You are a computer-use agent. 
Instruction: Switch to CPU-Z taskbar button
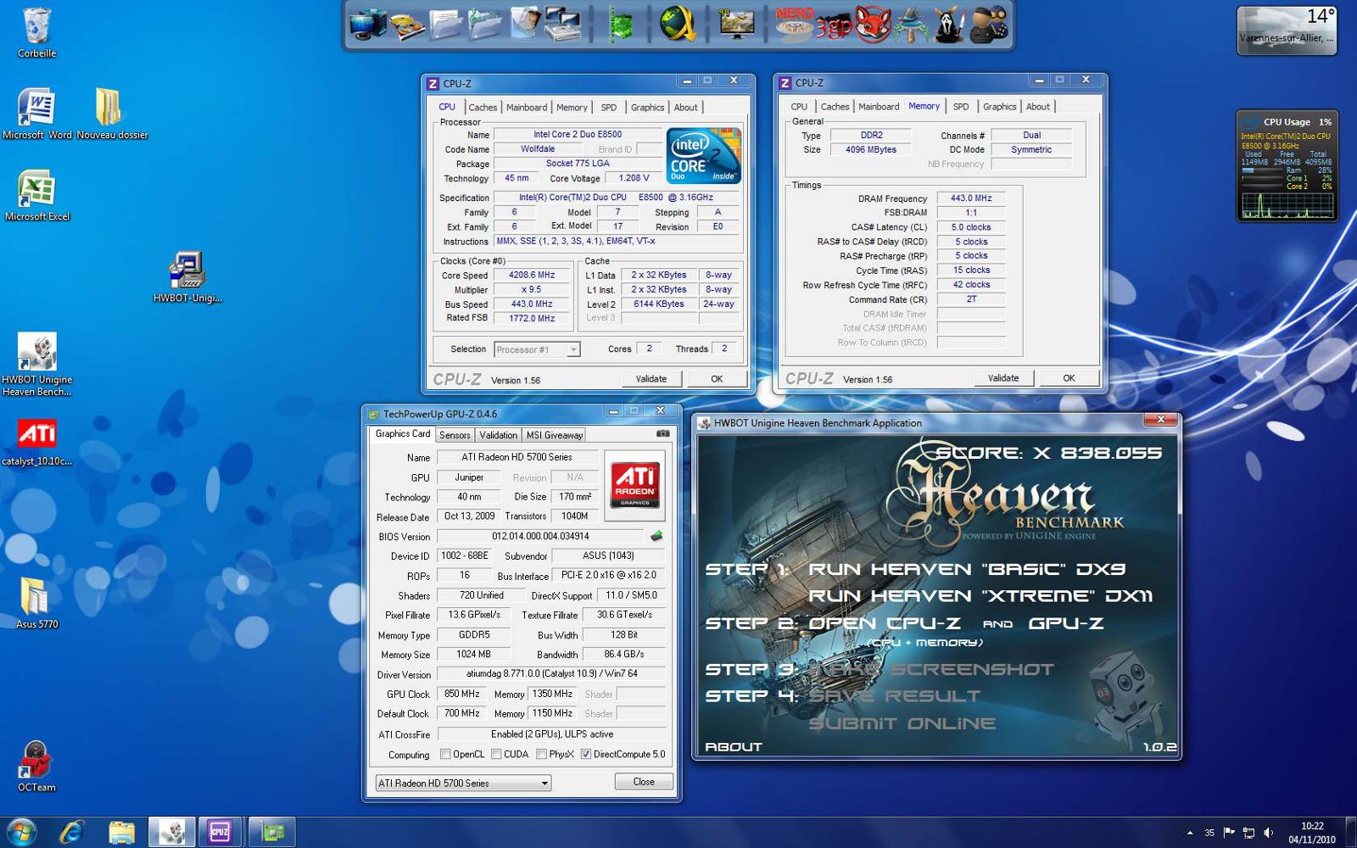220,832
